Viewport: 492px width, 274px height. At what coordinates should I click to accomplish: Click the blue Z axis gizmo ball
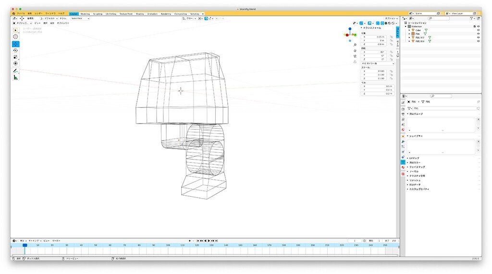[350, 29]
